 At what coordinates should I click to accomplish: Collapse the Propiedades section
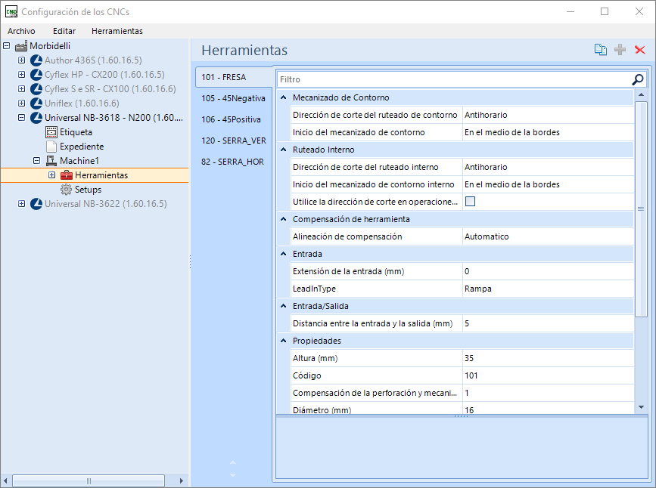(284, 341)
